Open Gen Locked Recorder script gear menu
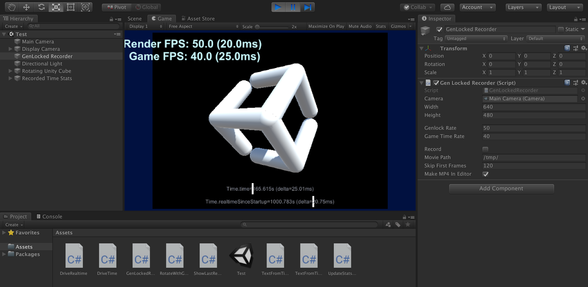Screen dimensions: 588x287 pos(584,83)
